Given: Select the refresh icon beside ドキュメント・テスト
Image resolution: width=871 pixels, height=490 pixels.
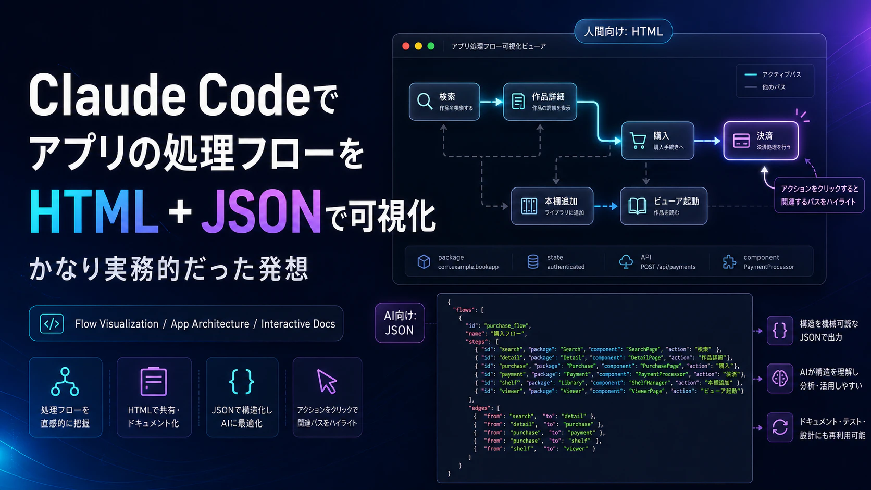Looking at the screenshot, I should pyautogui.click(x=780, y=428).
